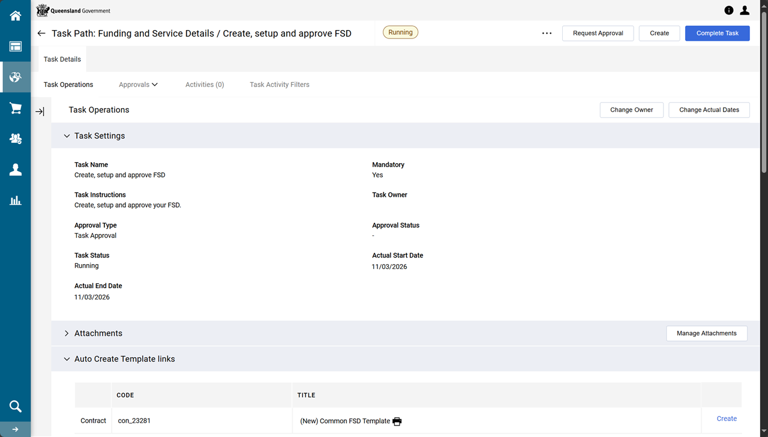
Task: Select the Task Activity Filters tab
Action: 280,85
